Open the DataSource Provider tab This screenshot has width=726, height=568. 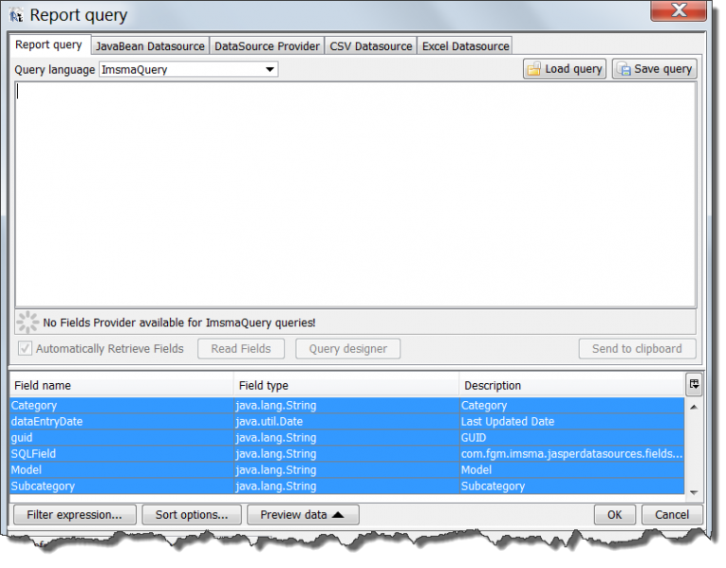tap(267, 46)
